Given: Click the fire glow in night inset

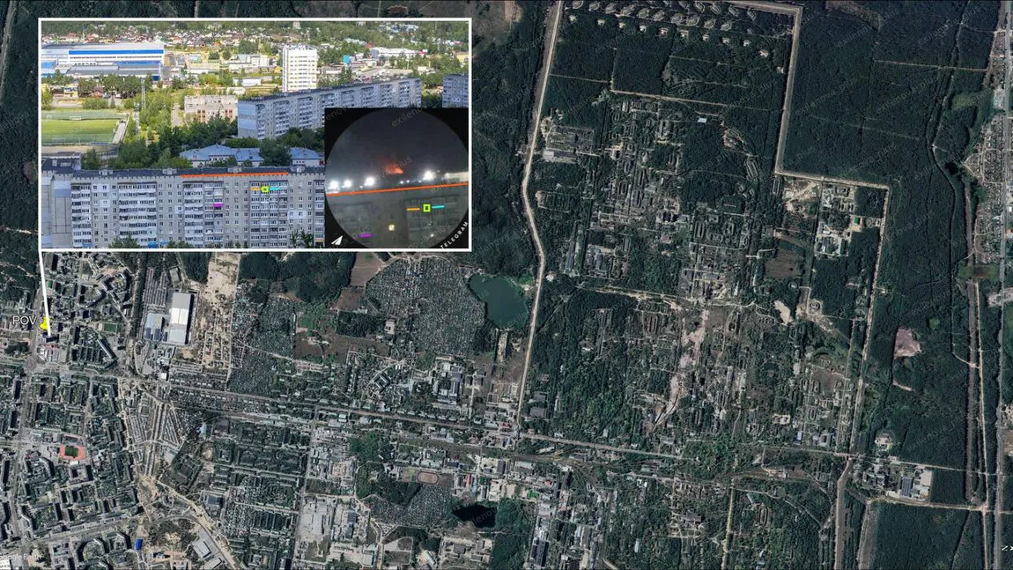Looking at the screenshot, I should [394, 167].
